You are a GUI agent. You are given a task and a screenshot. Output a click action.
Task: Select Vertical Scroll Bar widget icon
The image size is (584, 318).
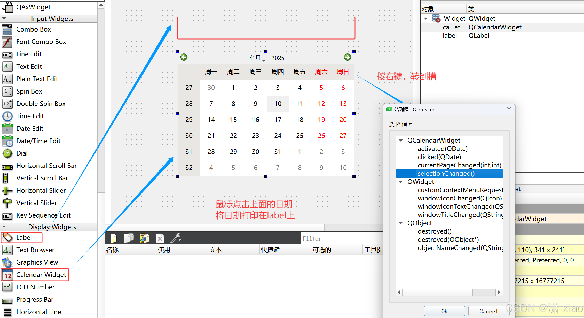(x=6, y=178)
